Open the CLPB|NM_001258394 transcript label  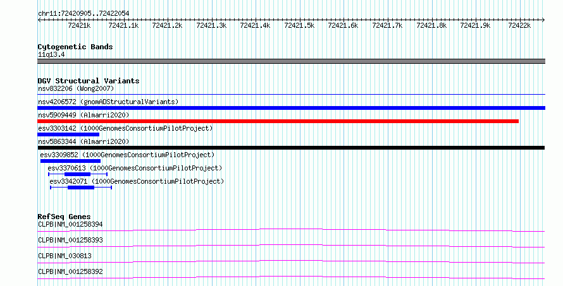click(70, 224)
